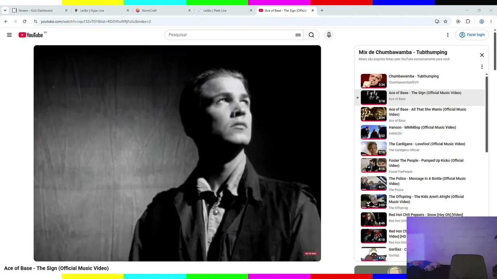Play The Cardigans - Lovefool thumbnail
Screen dimensions: 497x279
(374, 149)
